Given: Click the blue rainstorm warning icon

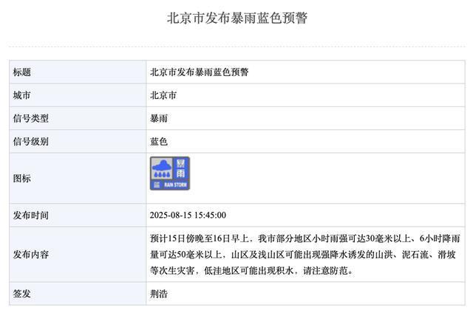Looking at the screenshot, I should [170, 174].
